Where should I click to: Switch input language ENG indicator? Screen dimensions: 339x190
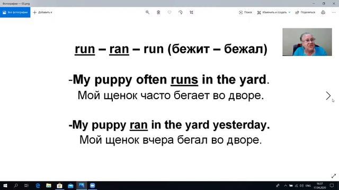tap(308, 185)
